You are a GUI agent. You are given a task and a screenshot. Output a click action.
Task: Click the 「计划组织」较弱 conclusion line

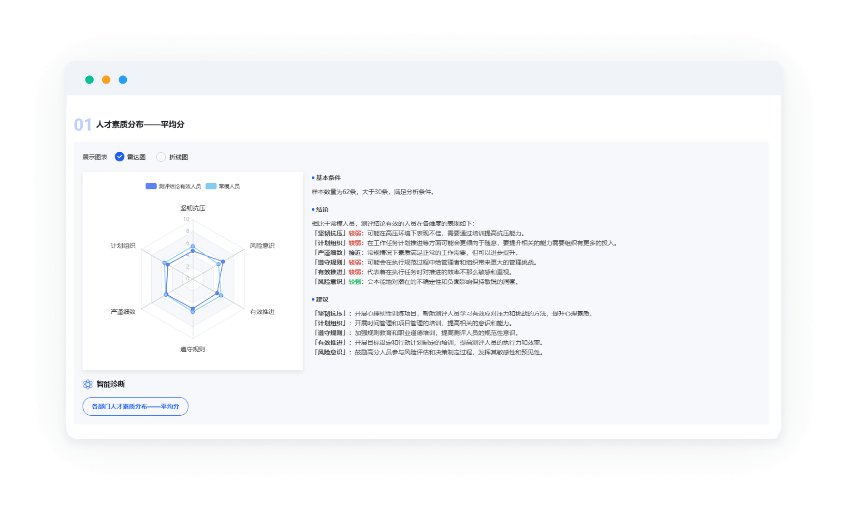click(466, 243)
